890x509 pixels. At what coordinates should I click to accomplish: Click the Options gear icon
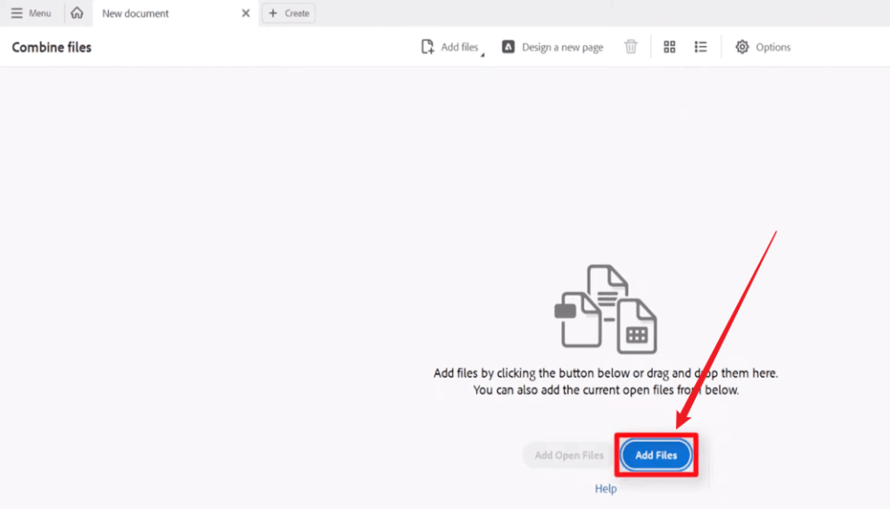coord(742,46)
